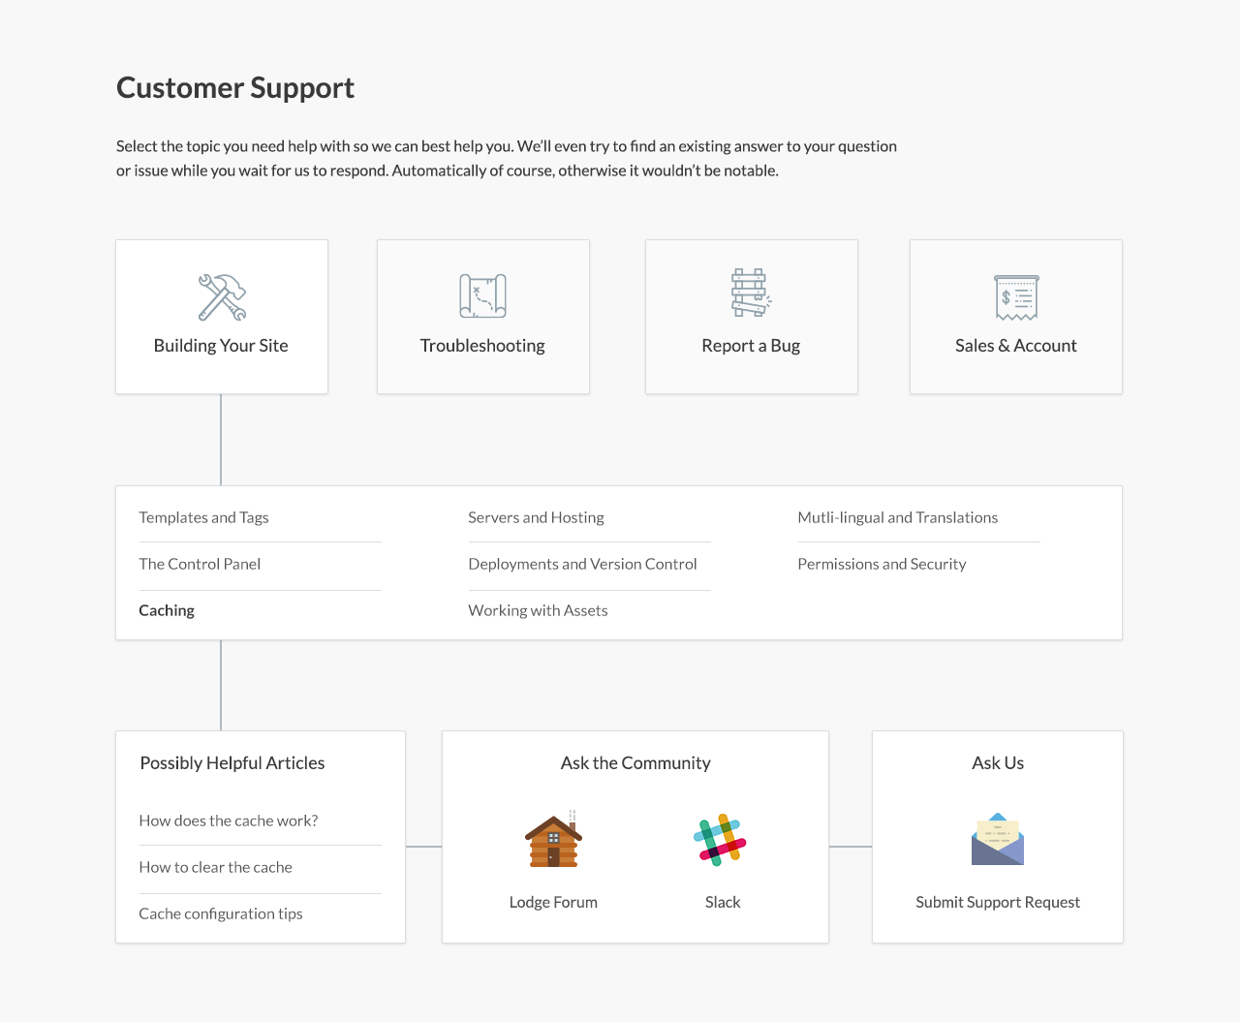Click the broken ladder bug icon
The image size is (1240, 1022).
point(751,294)
